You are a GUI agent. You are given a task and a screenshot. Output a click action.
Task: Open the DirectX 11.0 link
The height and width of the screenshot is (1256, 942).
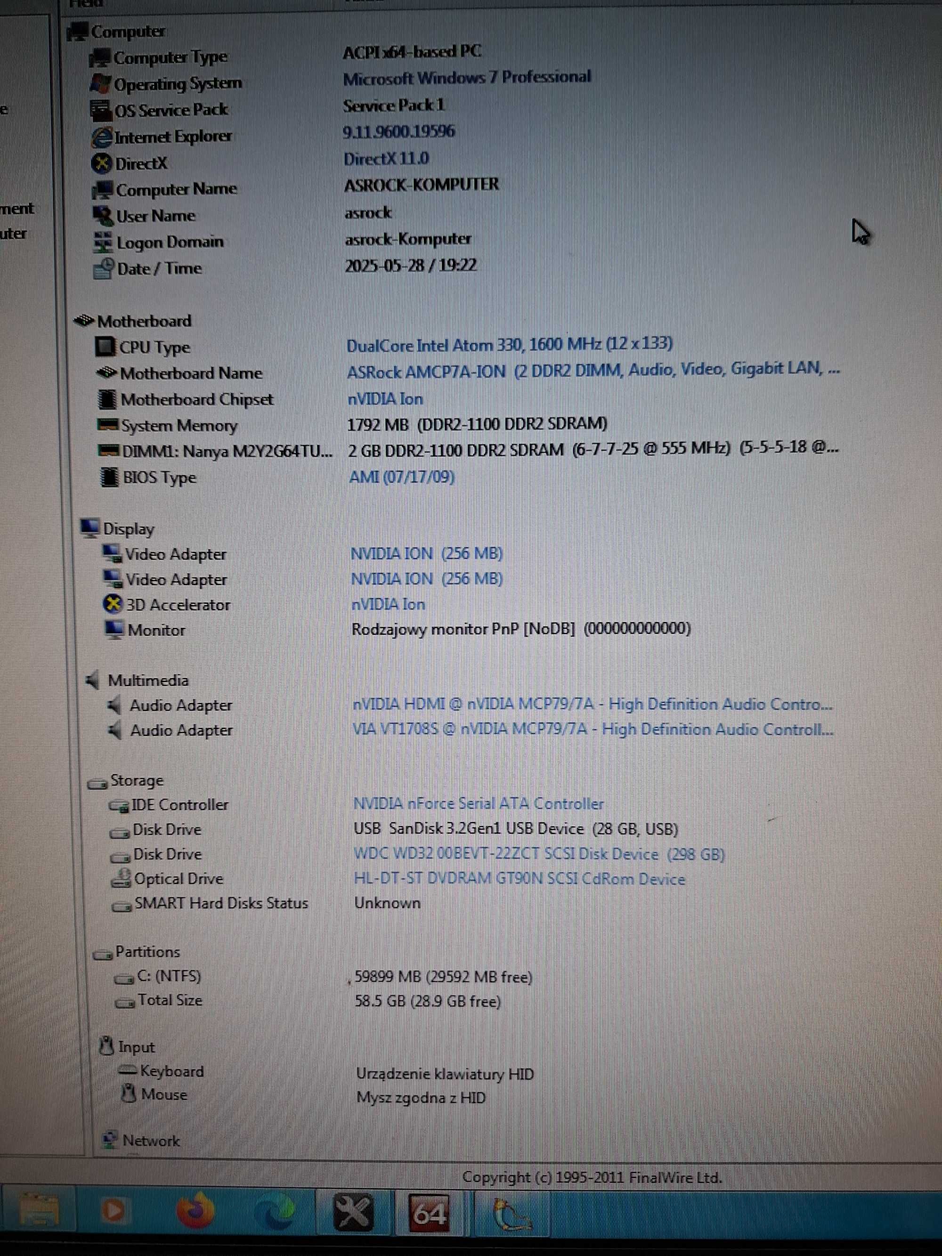[x=386, y=158]
